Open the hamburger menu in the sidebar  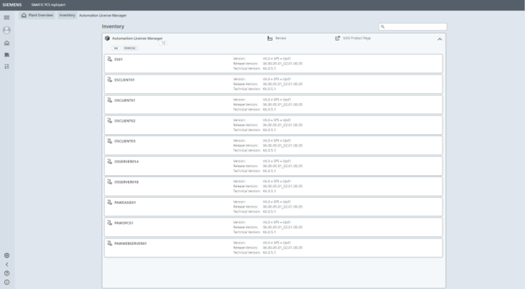point(7,17)
